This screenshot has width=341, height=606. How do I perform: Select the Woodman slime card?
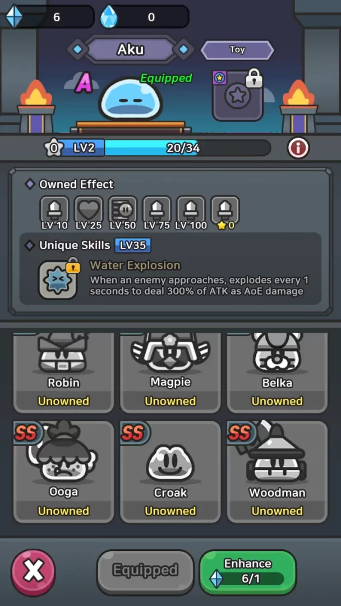tap(277, 471)
